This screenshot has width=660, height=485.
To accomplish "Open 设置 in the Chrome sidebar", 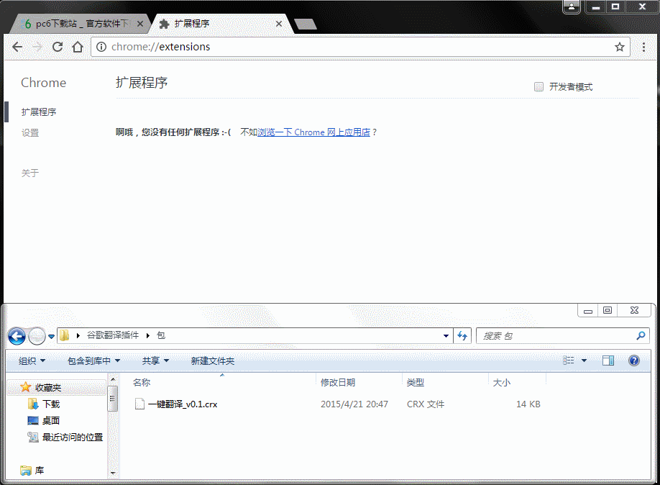I will click(29, 132).
